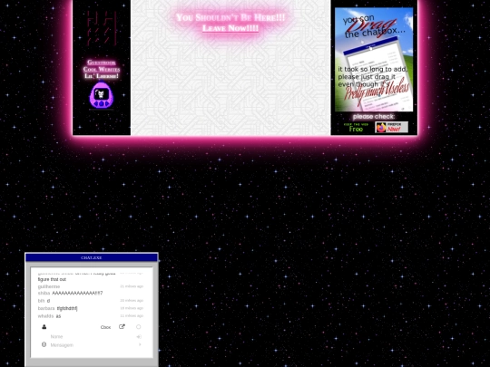Click the CHAT.EXE title bar
Viewport: 490px width, 367px height.
(x=92, y=257)
